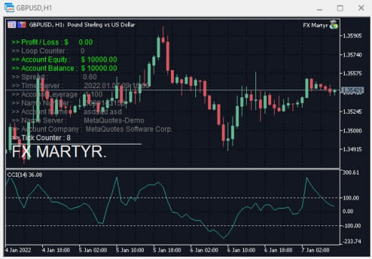This screenshot has height=259, width=372.
Task: Click the highlighted current price label on scale
Action: [352, 90]
